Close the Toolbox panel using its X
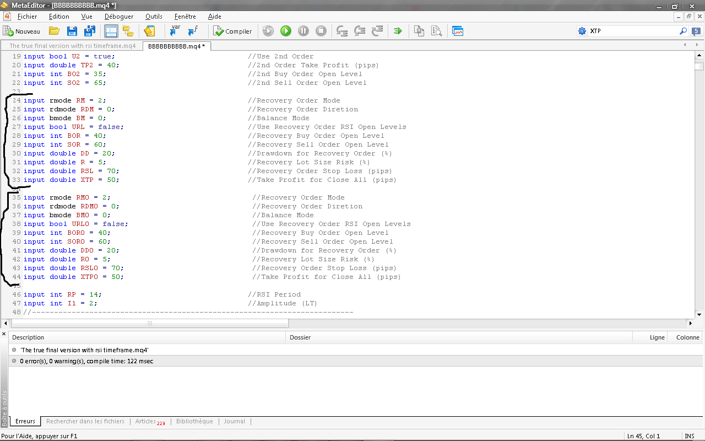Screen dimensions: 705x441 [x=4, y=335]
